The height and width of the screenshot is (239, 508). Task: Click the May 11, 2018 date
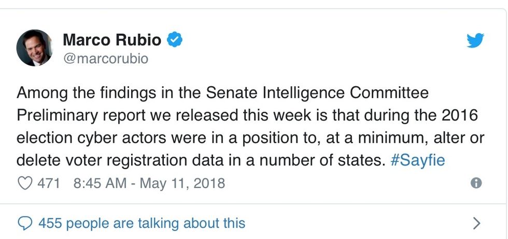click(x=182, y=183)
